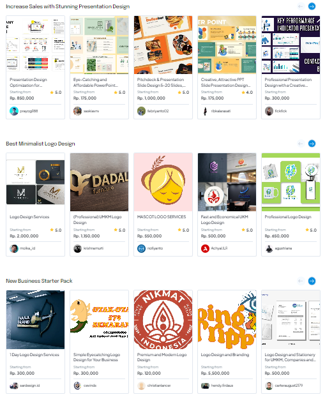The image size is (325, 397).
Task: Open the DADAL furniture logo thumbnail
Action: [x=100, y=182]
